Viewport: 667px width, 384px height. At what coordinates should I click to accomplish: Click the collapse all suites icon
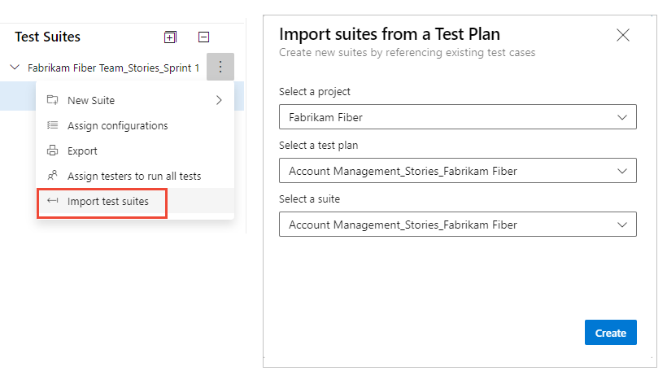pyautogui.click(x=203, y=37)
